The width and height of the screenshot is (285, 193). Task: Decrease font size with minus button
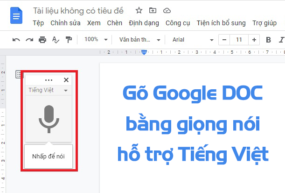point(224,40)
